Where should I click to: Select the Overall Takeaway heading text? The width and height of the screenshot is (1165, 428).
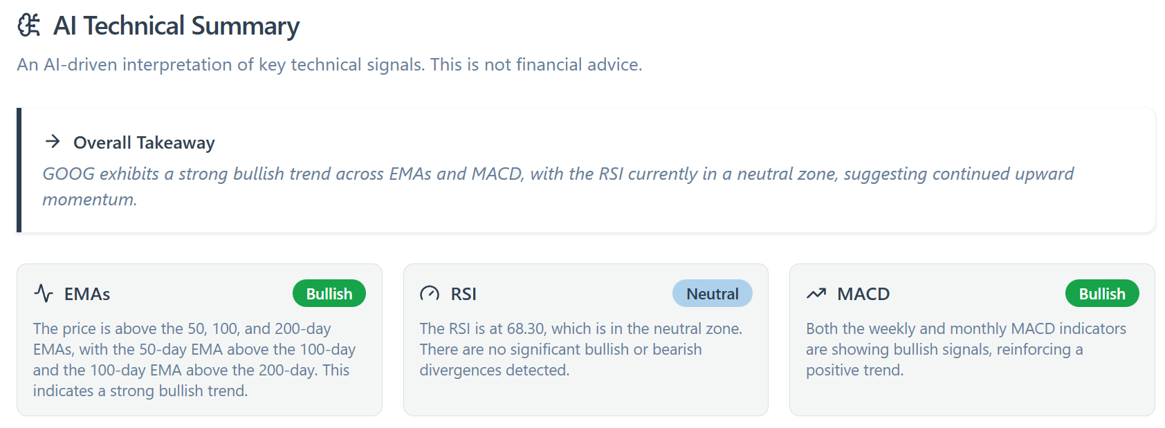pyautogui.click(x=144, y=143)
